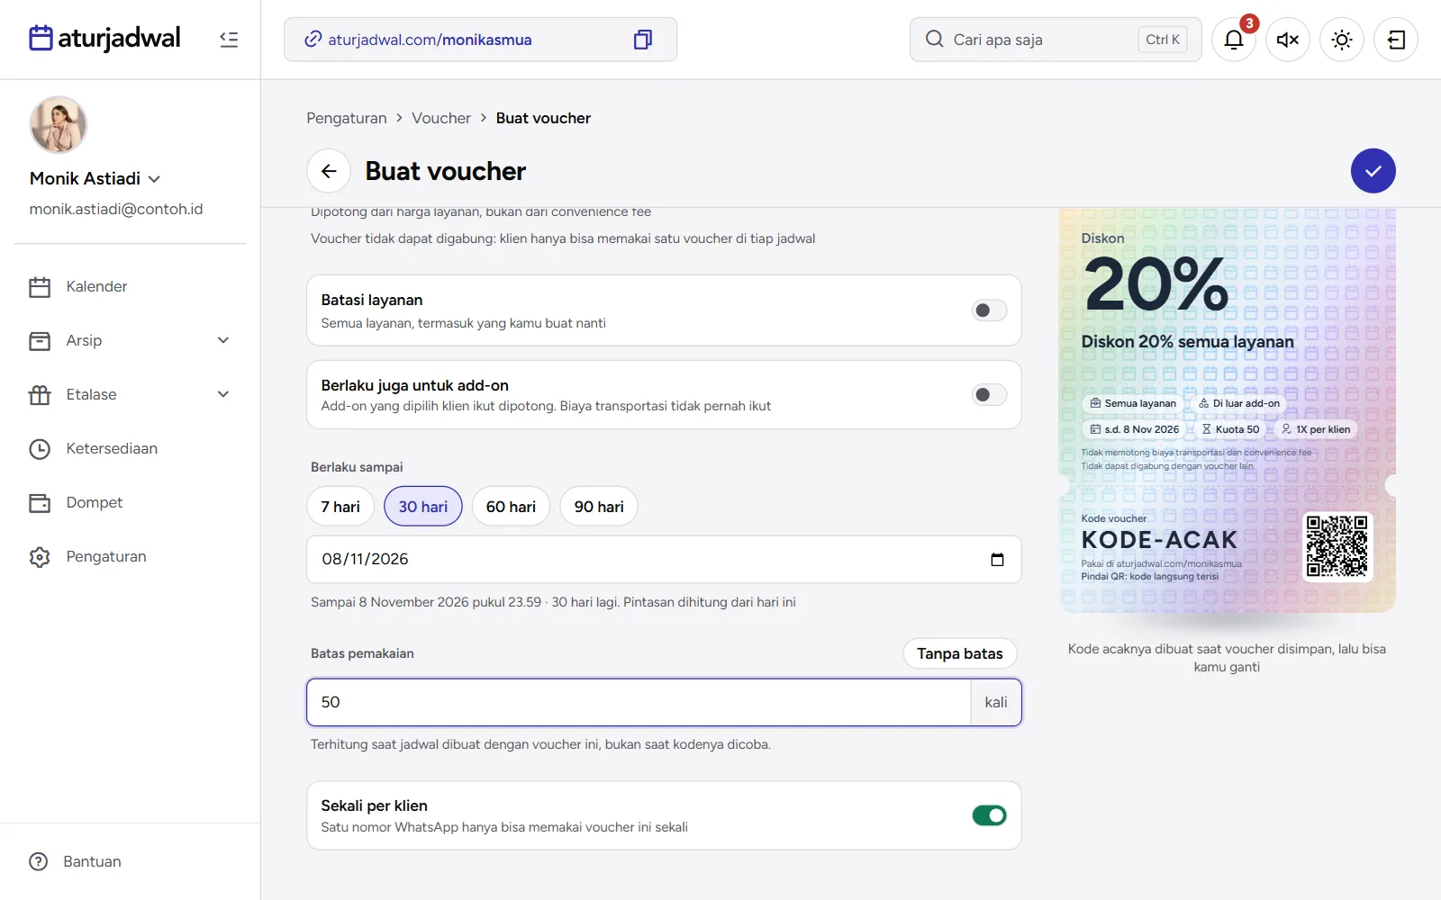Toggle the muted sound icon

[1288, 40]
